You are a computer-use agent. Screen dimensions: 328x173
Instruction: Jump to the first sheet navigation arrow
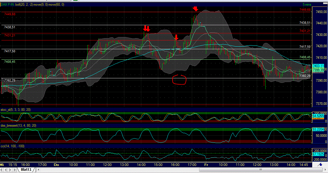pos(1,170)
